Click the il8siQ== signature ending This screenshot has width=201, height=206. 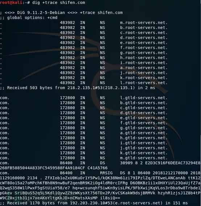click(x=110, y=198)
